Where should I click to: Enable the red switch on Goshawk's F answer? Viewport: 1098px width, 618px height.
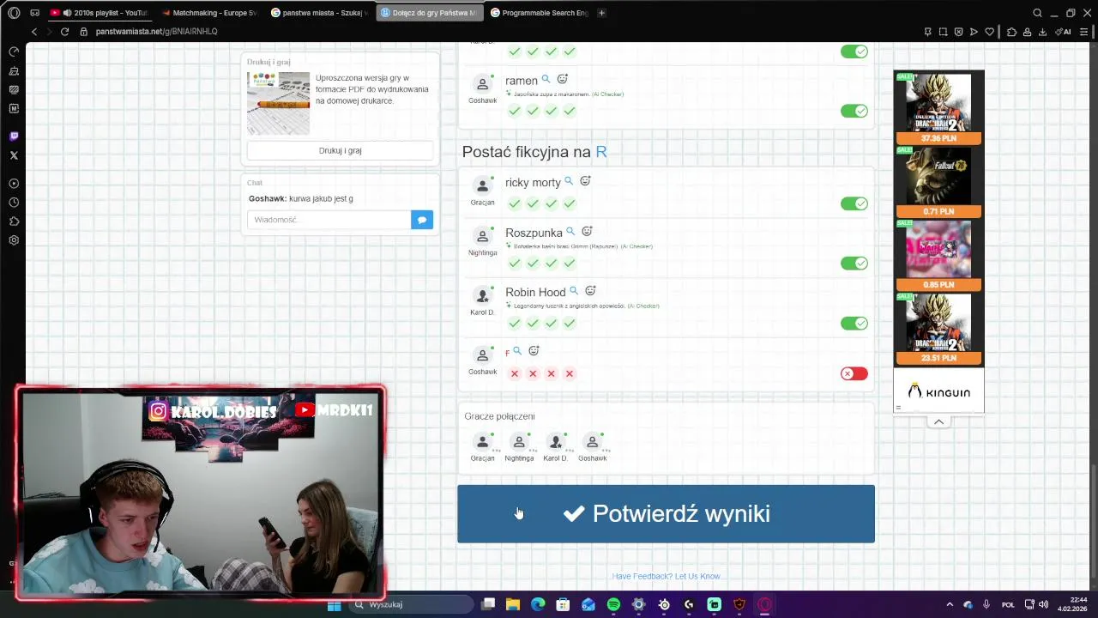(854, 373)
